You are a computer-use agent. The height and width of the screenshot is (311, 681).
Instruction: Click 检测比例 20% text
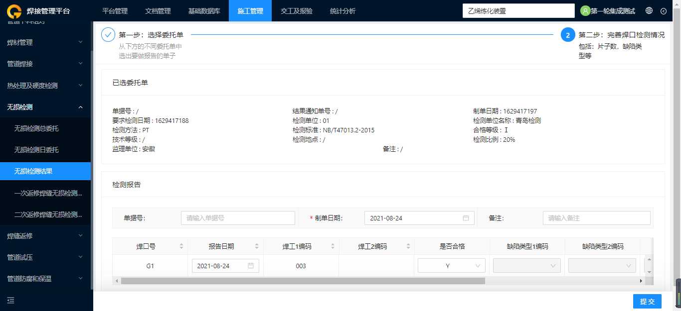[x=494, y=139]
